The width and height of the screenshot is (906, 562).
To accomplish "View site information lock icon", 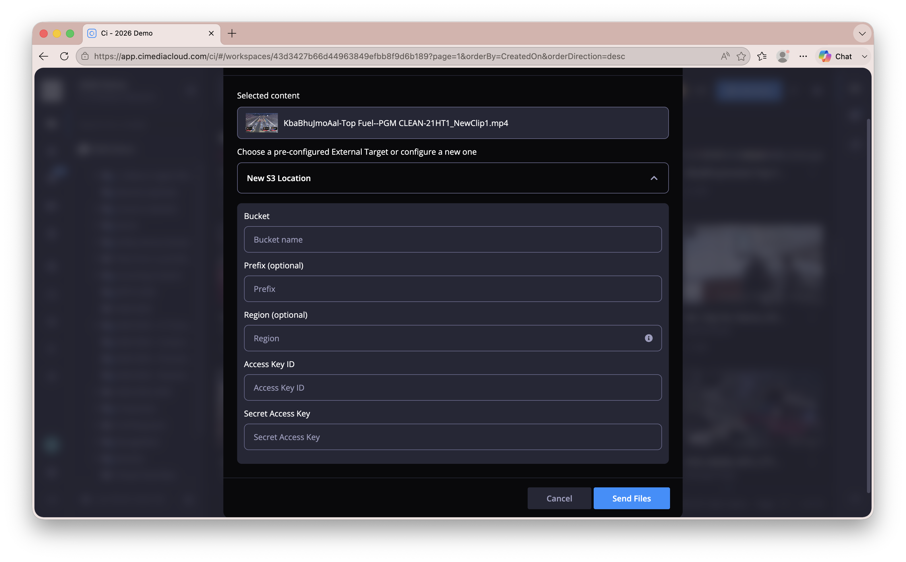I will (x=85, y=56).
